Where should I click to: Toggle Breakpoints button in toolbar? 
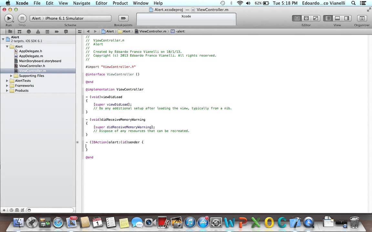point(123,18)
